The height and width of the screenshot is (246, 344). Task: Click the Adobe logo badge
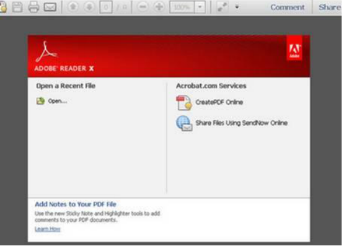point(294,48)
